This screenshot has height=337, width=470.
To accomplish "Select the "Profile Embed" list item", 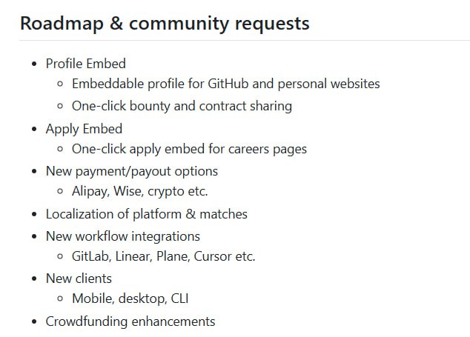I will tap(85, 63).
